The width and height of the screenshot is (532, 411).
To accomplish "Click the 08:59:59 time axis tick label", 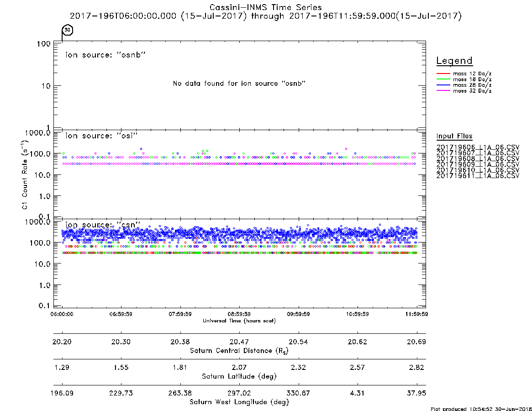I will tap(239, 314).
